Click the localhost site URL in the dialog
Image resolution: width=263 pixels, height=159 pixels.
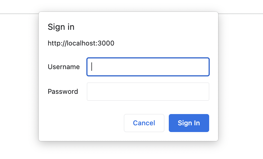coord(81,43)
